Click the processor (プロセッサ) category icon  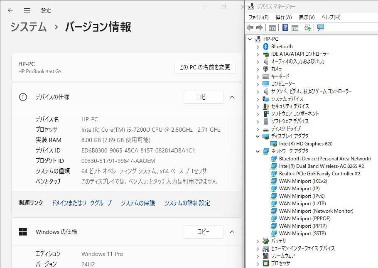pos(266,263)
